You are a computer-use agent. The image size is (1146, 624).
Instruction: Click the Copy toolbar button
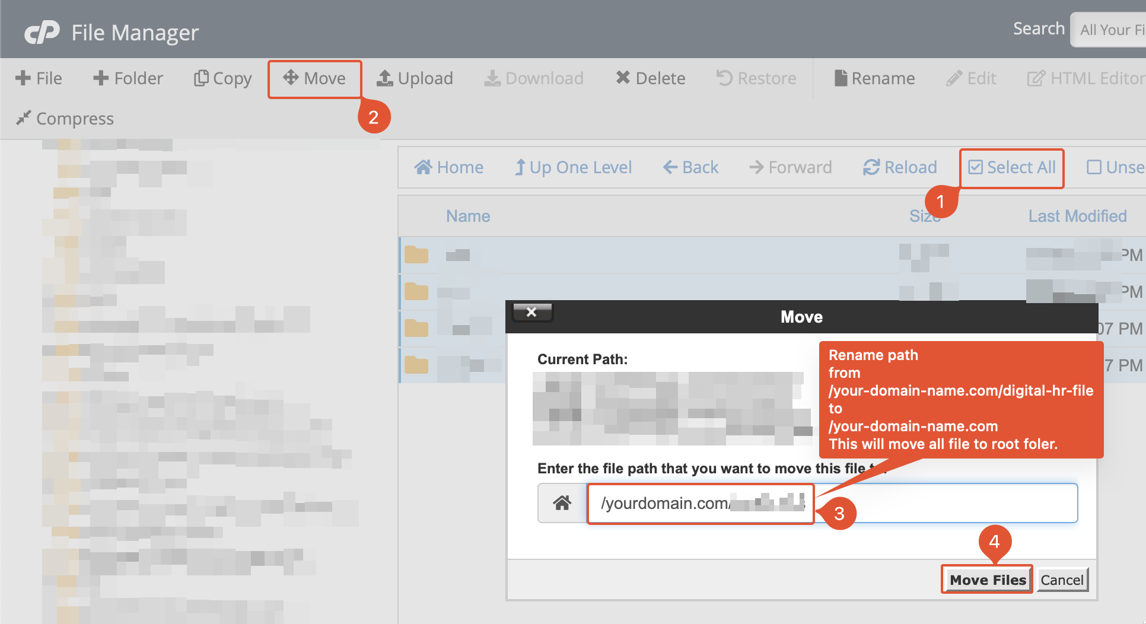[x=223, y=78]
